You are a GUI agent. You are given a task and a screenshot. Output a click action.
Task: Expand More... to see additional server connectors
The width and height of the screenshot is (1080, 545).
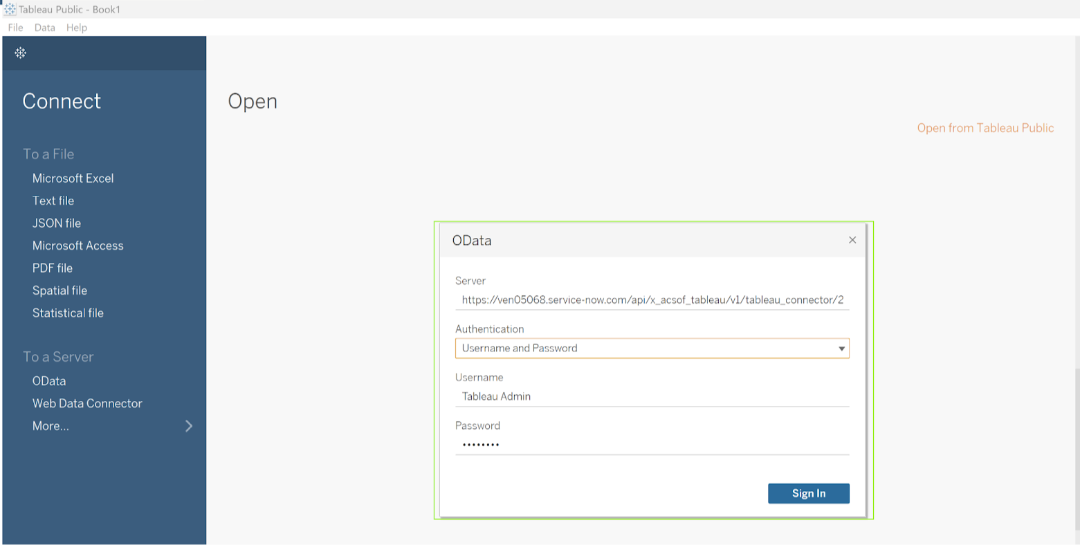tap(50, 425)
